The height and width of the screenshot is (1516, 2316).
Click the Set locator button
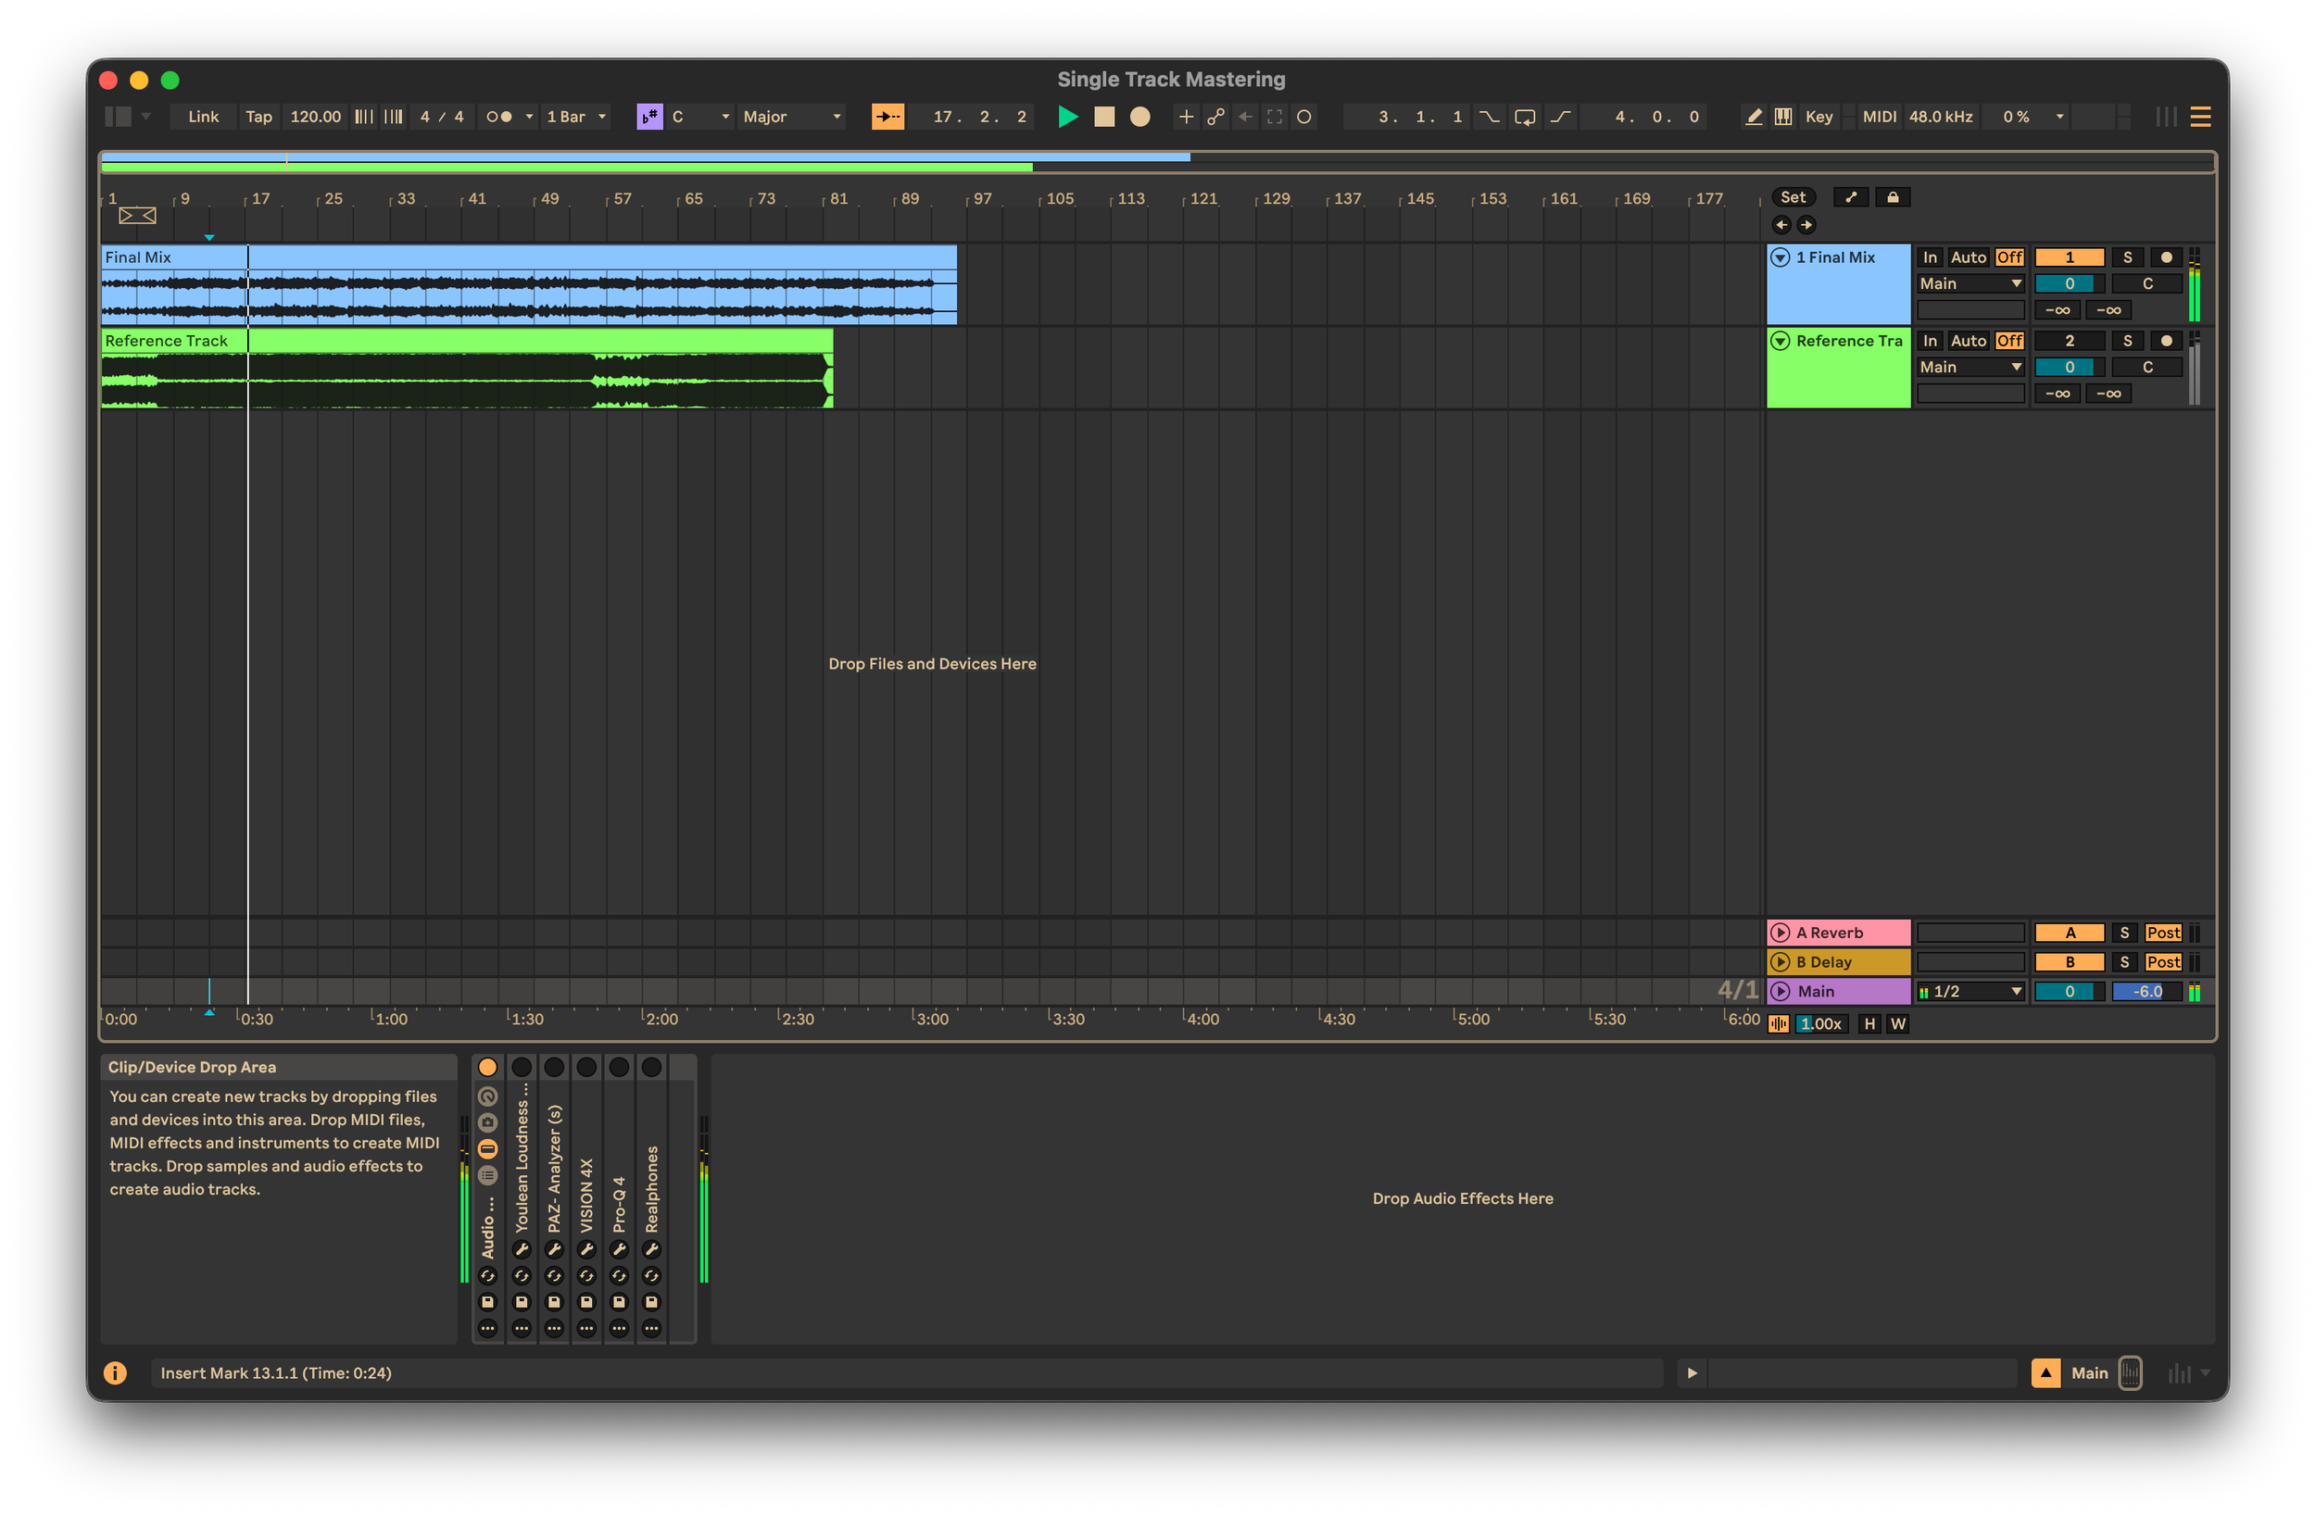click(1794, 195)
